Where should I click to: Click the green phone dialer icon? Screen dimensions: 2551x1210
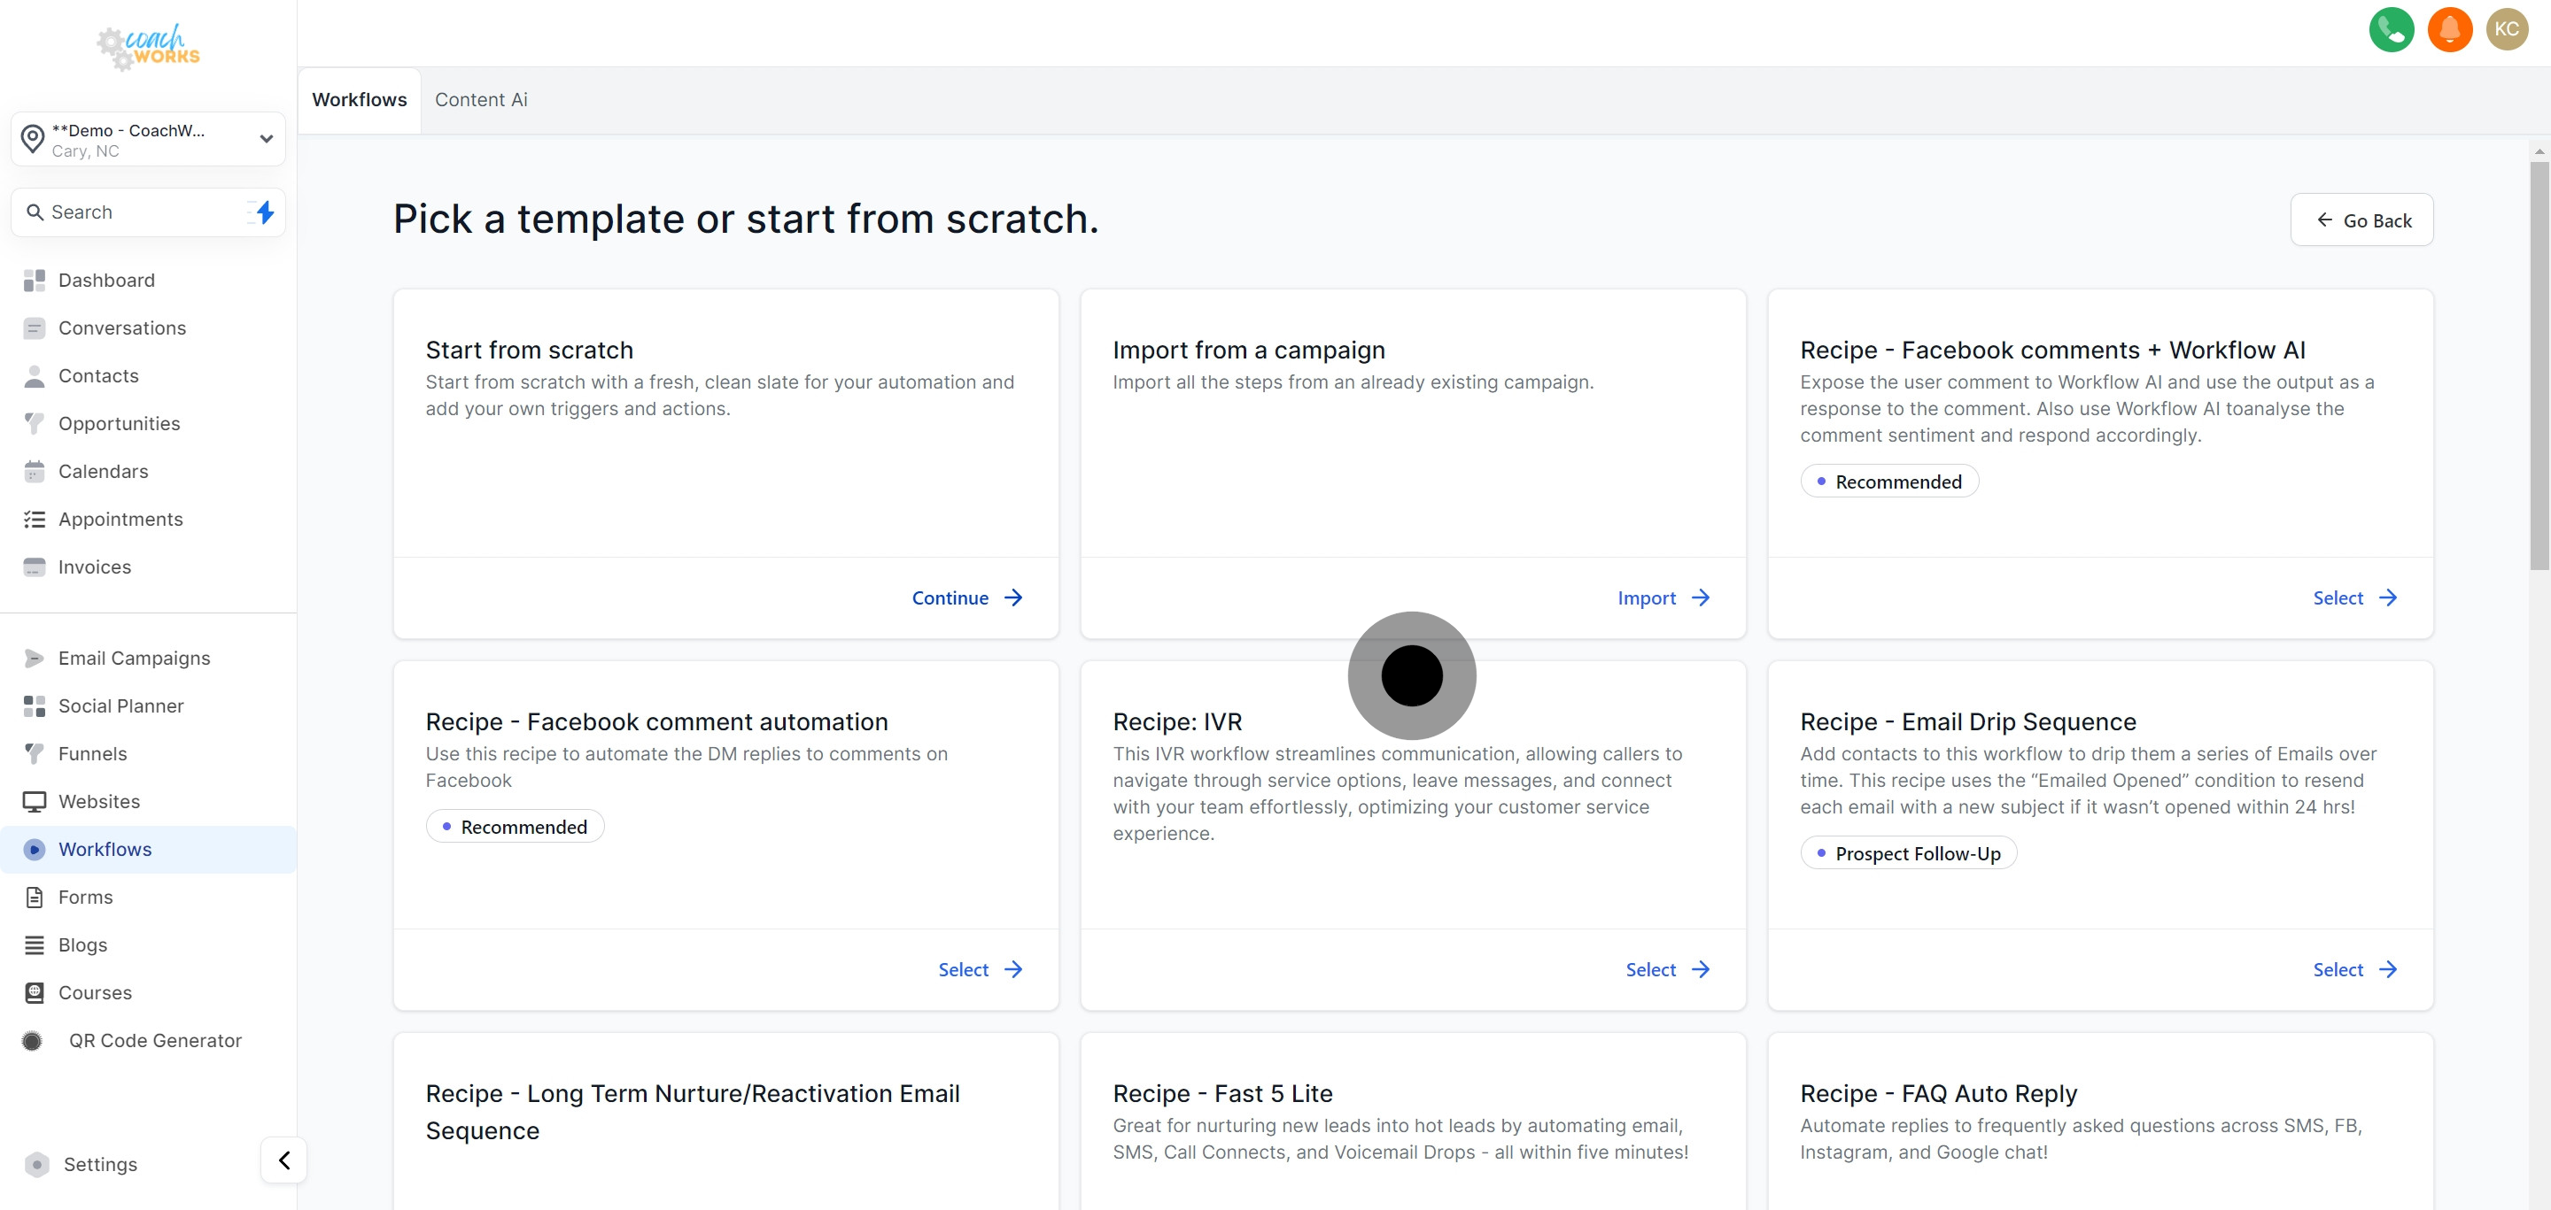pyautogui.click(x=2391, y=30)
